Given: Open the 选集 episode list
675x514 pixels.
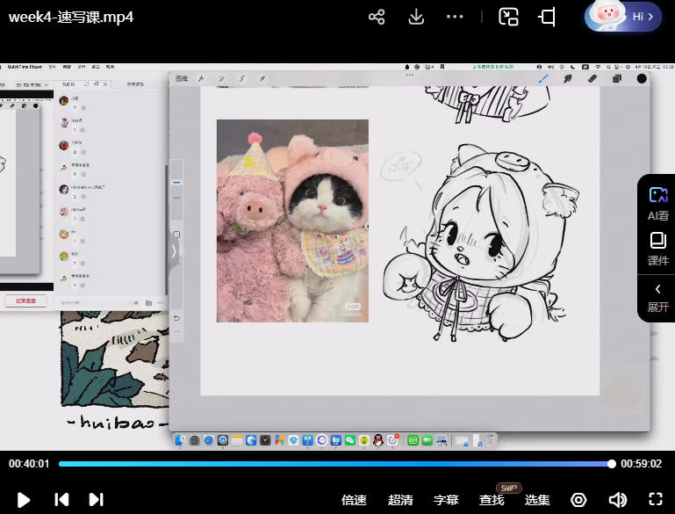Looking at the screenshot, I should pyautogui.click(x=537, y=500).
